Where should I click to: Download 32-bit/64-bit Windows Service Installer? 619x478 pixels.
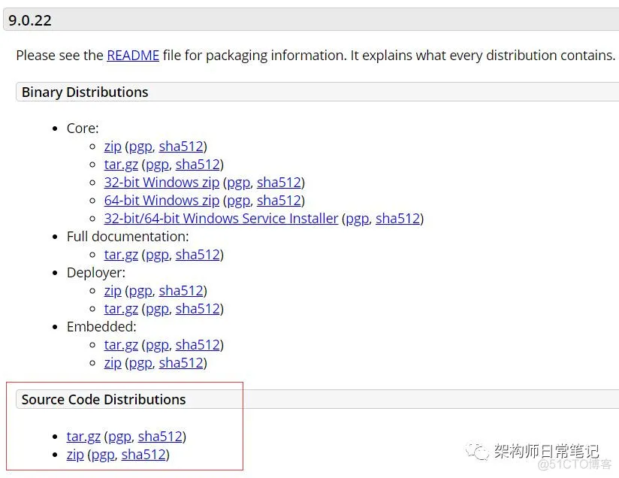221,219
